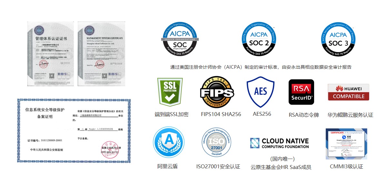
Task: Select the AICPA SOC 2 badge
Action: coord(259,39)
